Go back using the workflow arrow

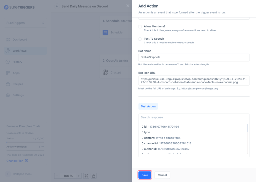(57, 6)
